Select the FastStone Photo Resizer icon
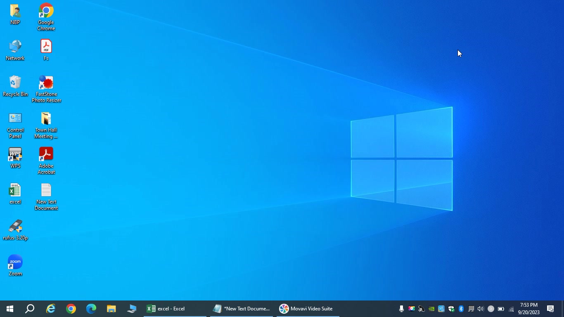The image size is (564, 317). (46, 89)
